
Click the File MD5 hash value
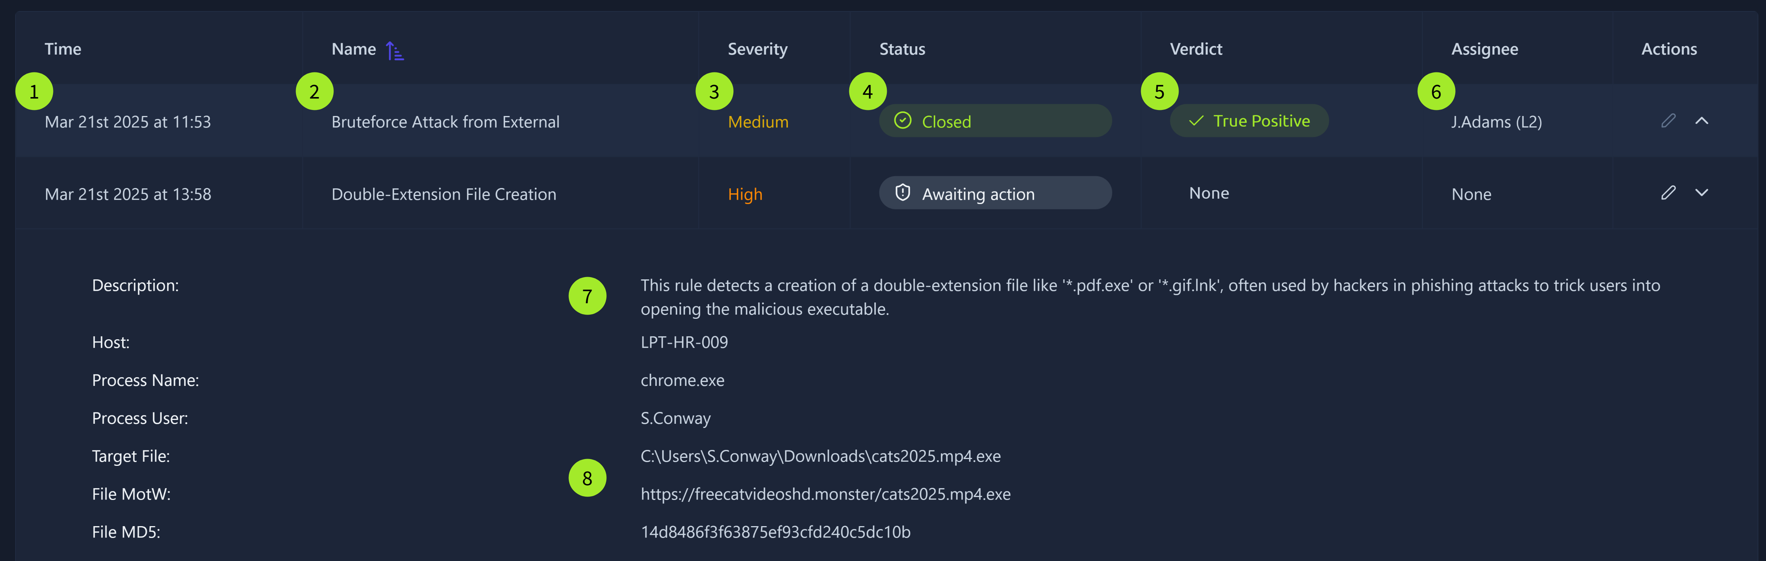click(775, 532)
